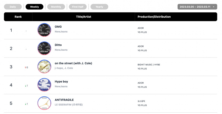Select the Hype boy album artwork

[x=44, y=85]
